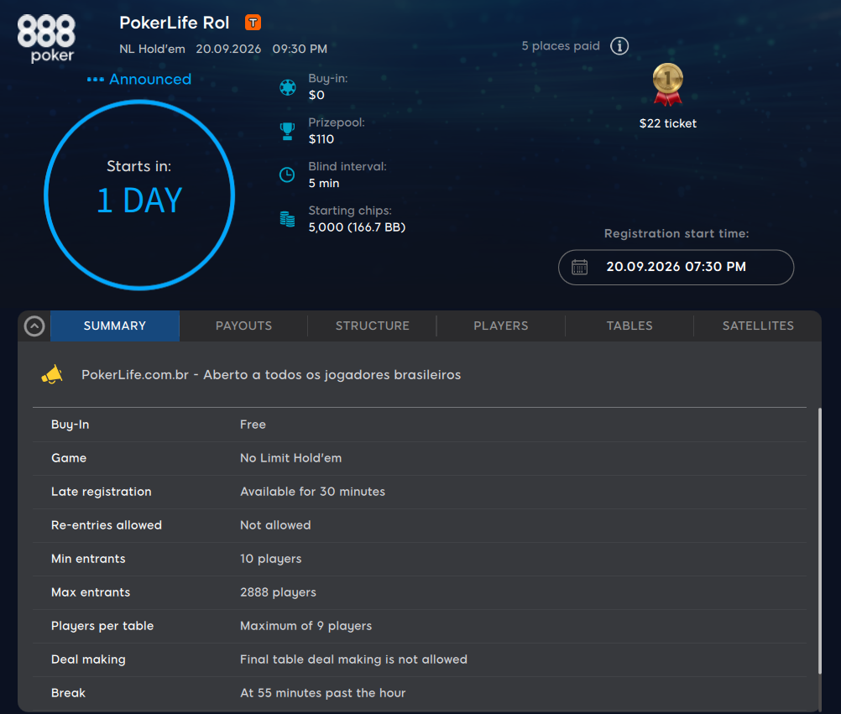Click the 2888 players max entrants value
Image resolution: width=841 pixels, height=714 pixels.
pos(278,592)
